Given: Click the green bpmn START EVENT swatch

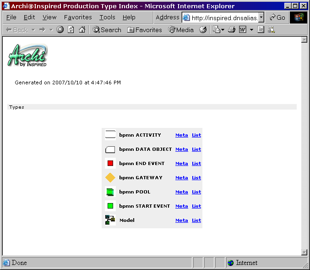Looking at the screenshot, I should tap(110, 206).
